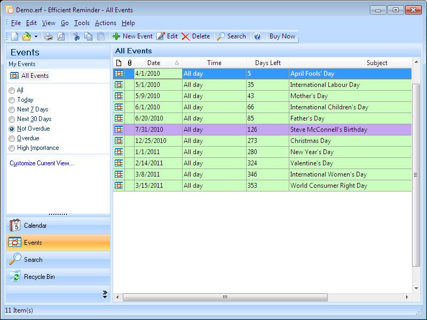Click event icon on Father's Day row
The image size is (427, 320).
coord(118,118)
